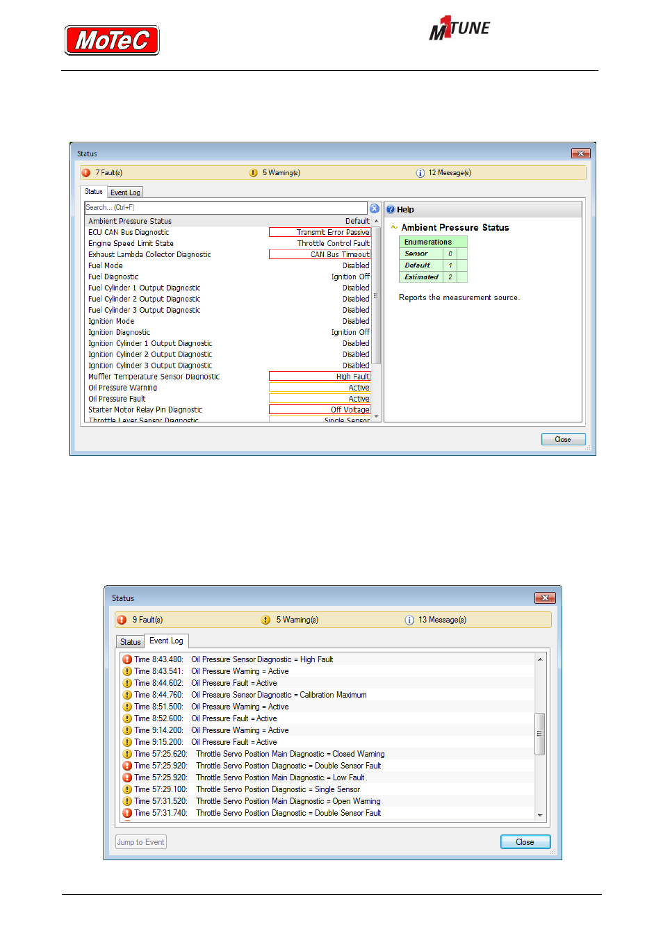Image resolution: width=663 pixels, height=938 pixels.
Task: Select the Oil Pressure Warning status row
Action: [x=229, y=388]
